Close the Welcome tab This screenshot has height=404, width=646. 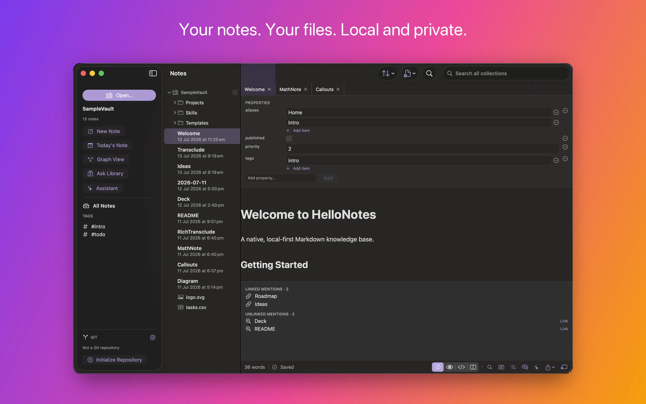click(269, 89)
